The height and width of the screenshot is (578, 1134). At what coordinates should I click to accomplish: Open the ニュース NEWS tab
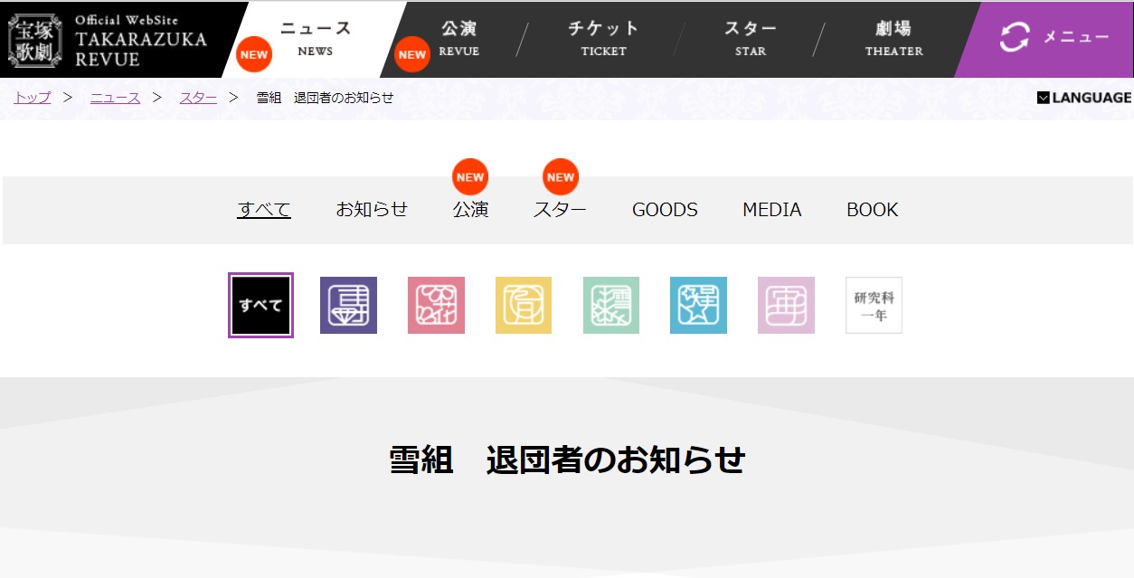(315, 39)
